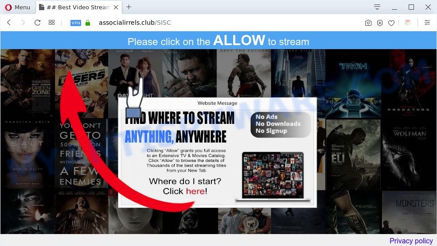Click the 'Website Message' popup title

click(217, 103)
